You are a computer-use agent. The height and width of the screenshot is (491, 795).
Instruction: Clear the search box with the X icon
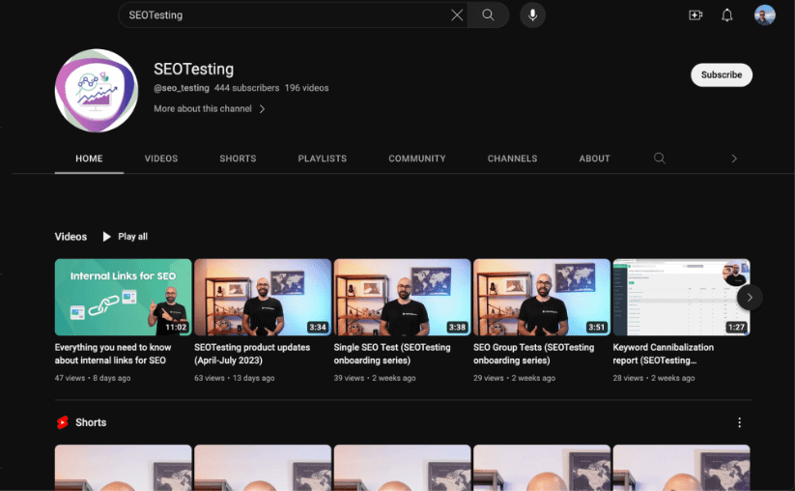[457, 15]
